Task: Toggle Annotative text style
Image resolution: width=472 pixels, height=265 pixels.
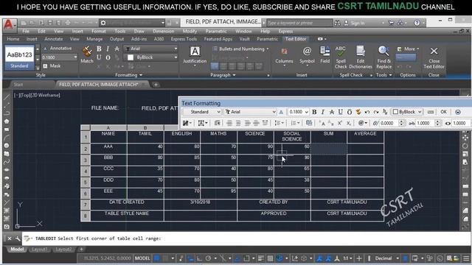Action: (x=58, y=48)
